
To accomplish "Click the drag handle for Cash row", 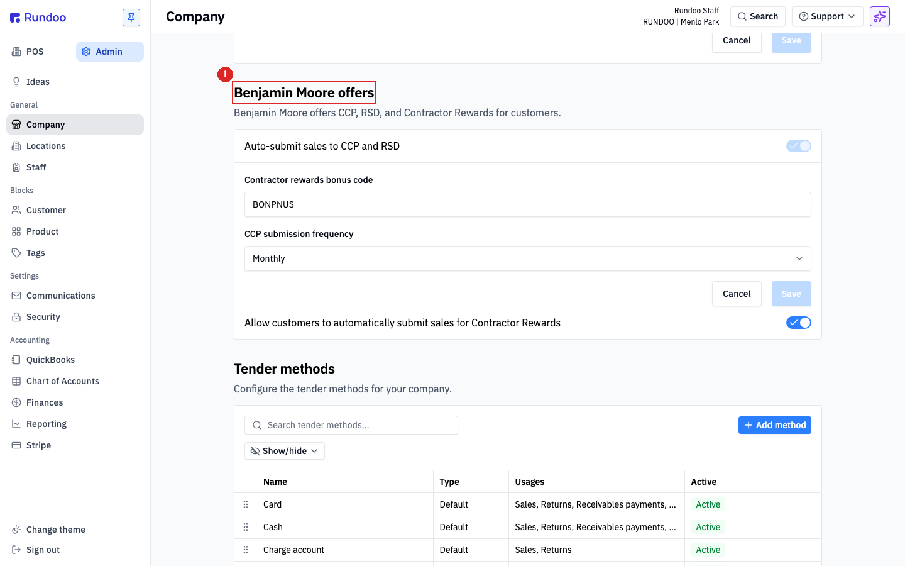I will (x=246, y=527).
